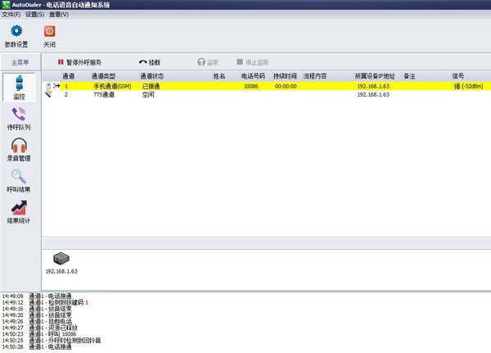Open the 待呼队列 sidebar section
This screenshot has width=491, height=353.
[x=19, y=119]
